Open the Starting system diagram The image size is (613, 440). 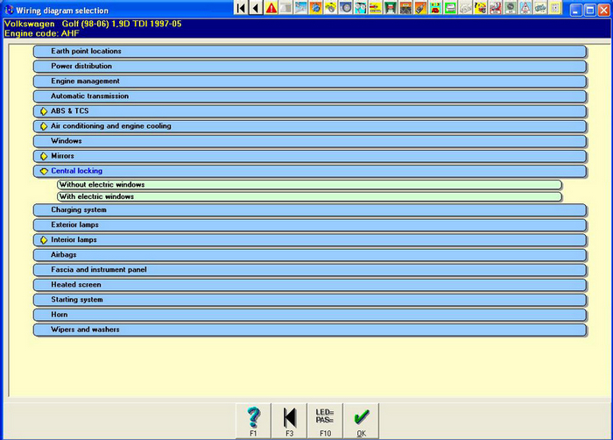[309, 300]
